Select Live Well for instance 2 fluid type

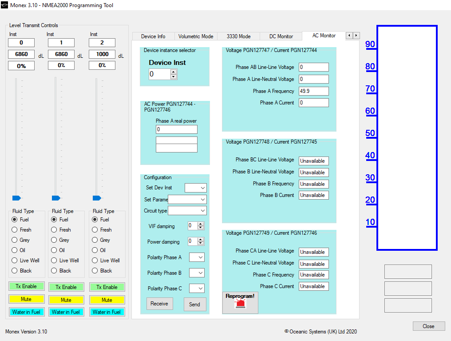tap(95, 261)
